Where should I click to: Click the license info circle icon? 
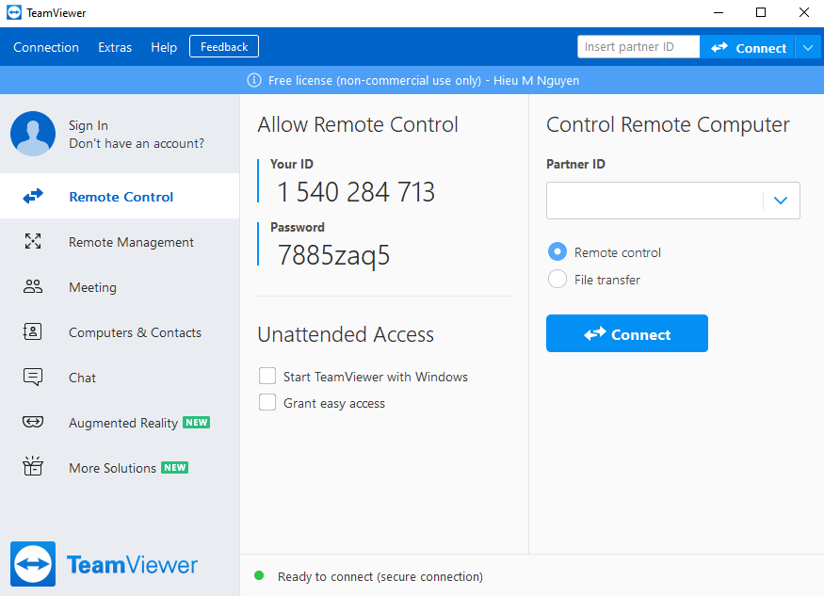click(x=254, y=80)
